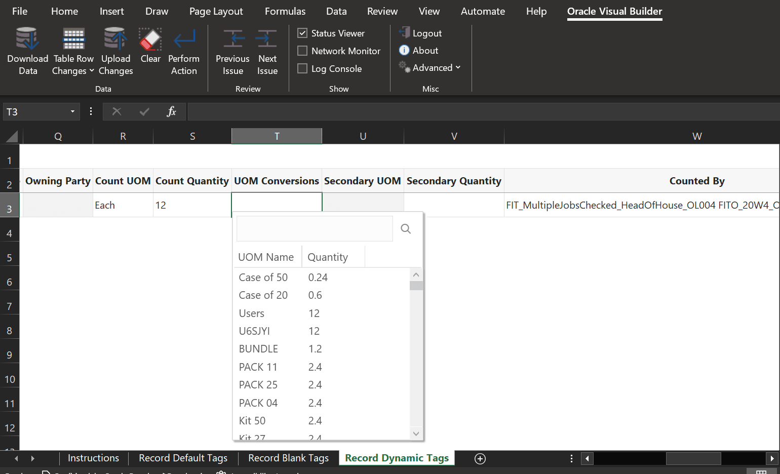
Task: Enable Network Monitor checkbox
Action: pyautogui.click(x=302, y=51)
